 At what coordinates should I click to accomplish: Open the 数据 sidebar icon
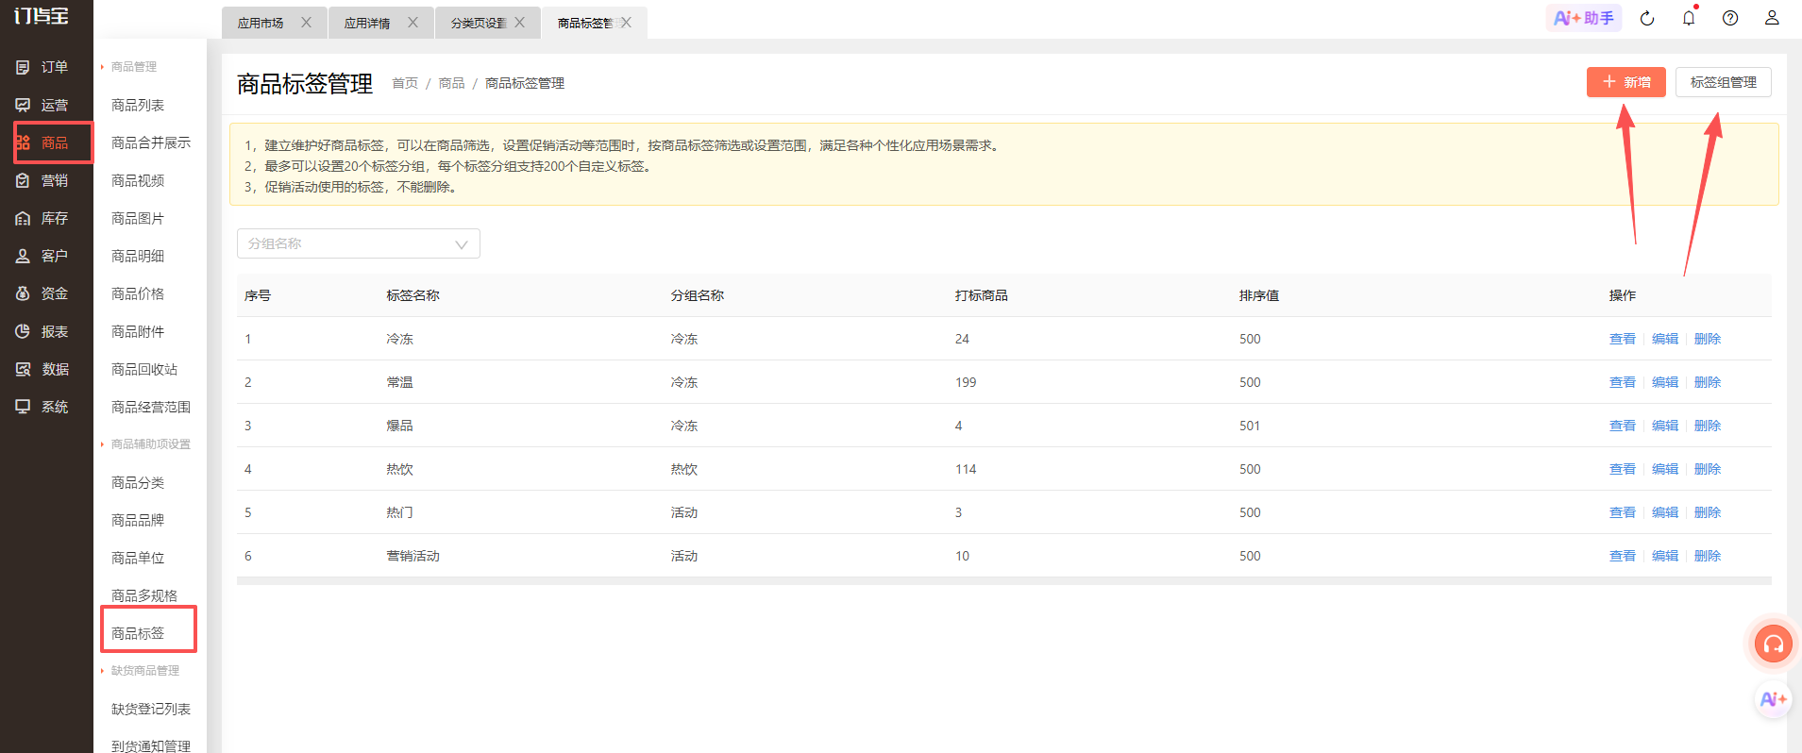click(x=23, y=369)
